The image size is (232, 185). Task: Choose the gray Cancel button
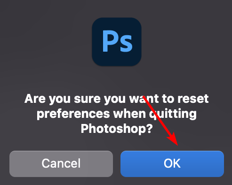pyautogui.click(x=61, y=164)
